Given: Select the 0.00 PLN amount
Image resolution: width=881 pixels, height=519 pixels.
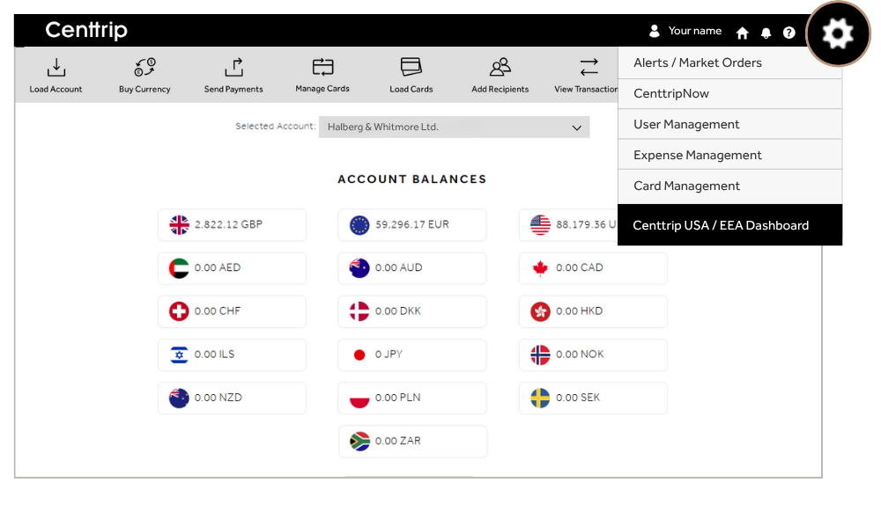Looking at the screenshot, I should click(398, 398).
